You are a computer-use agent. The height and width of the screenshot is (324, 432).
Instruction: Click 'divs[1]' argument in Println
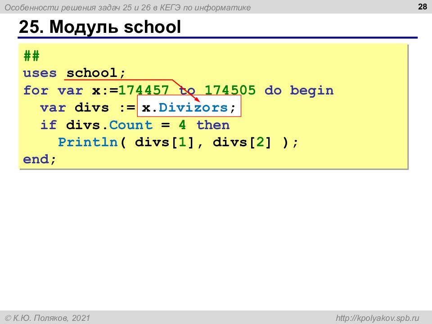(165, 143)
